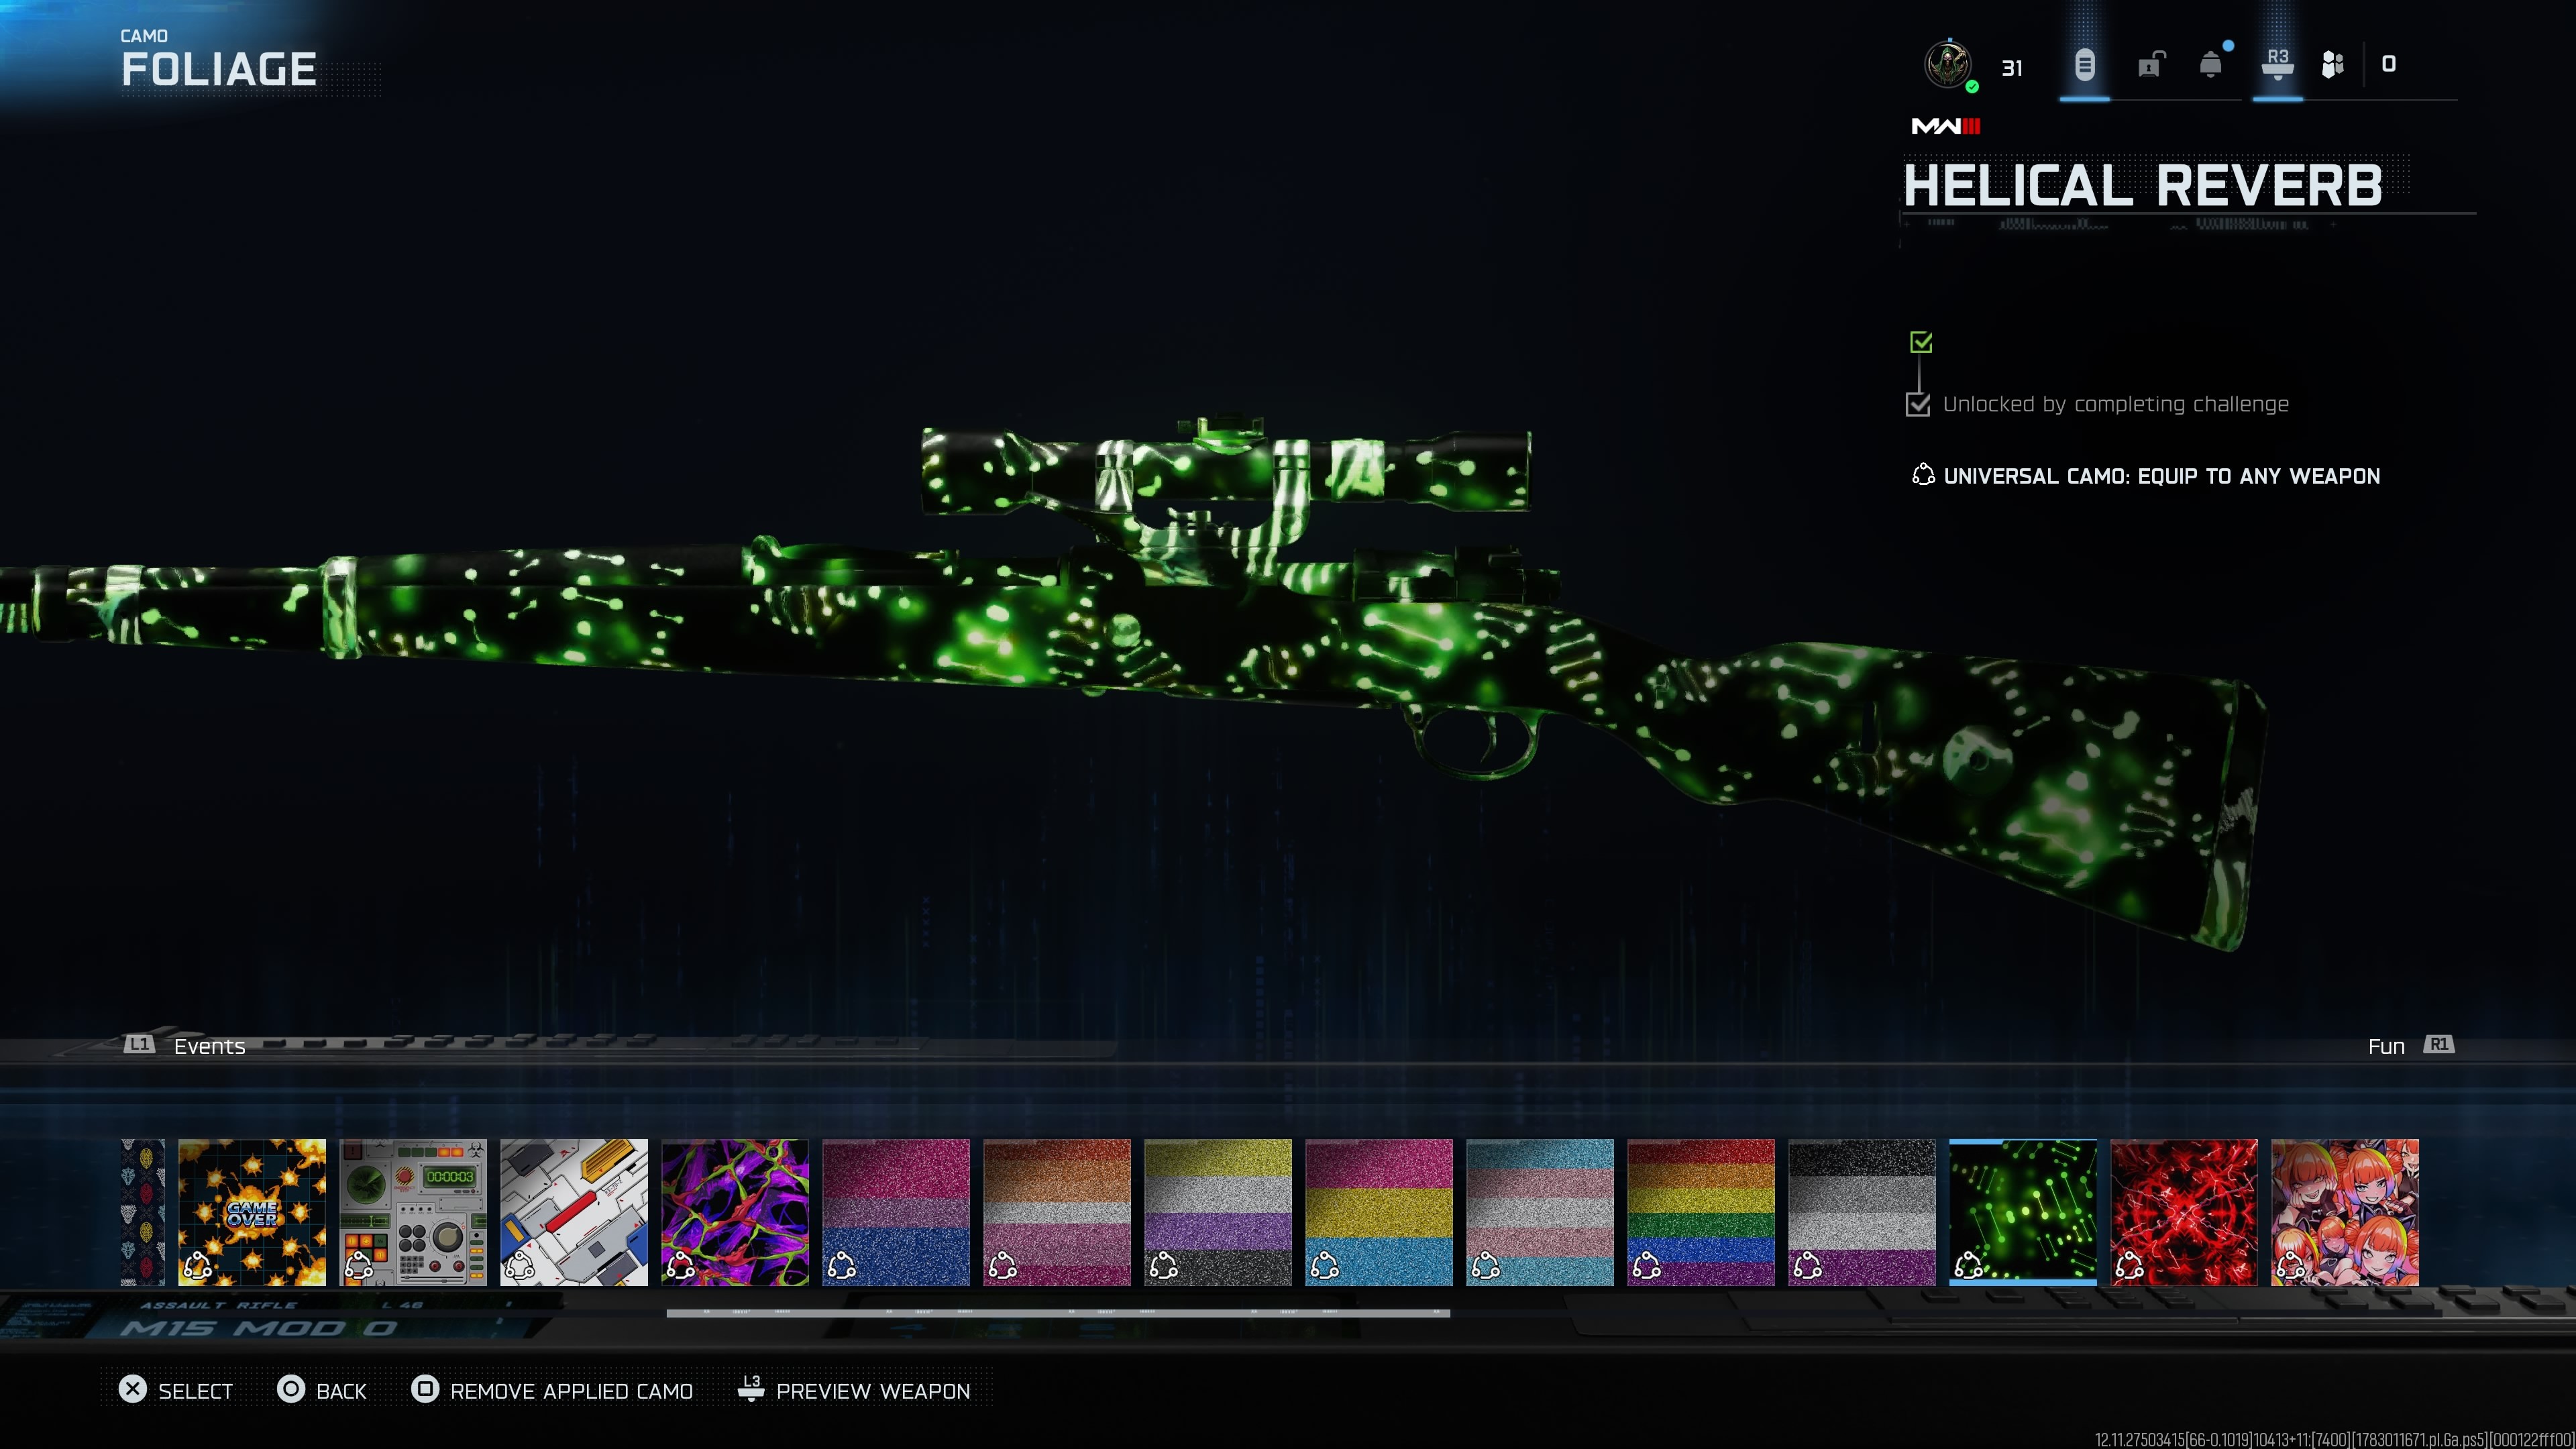Select the yellow-white-purple-black glitter flag camo
The image size is (2576, 1449).
(1218, 1212)
